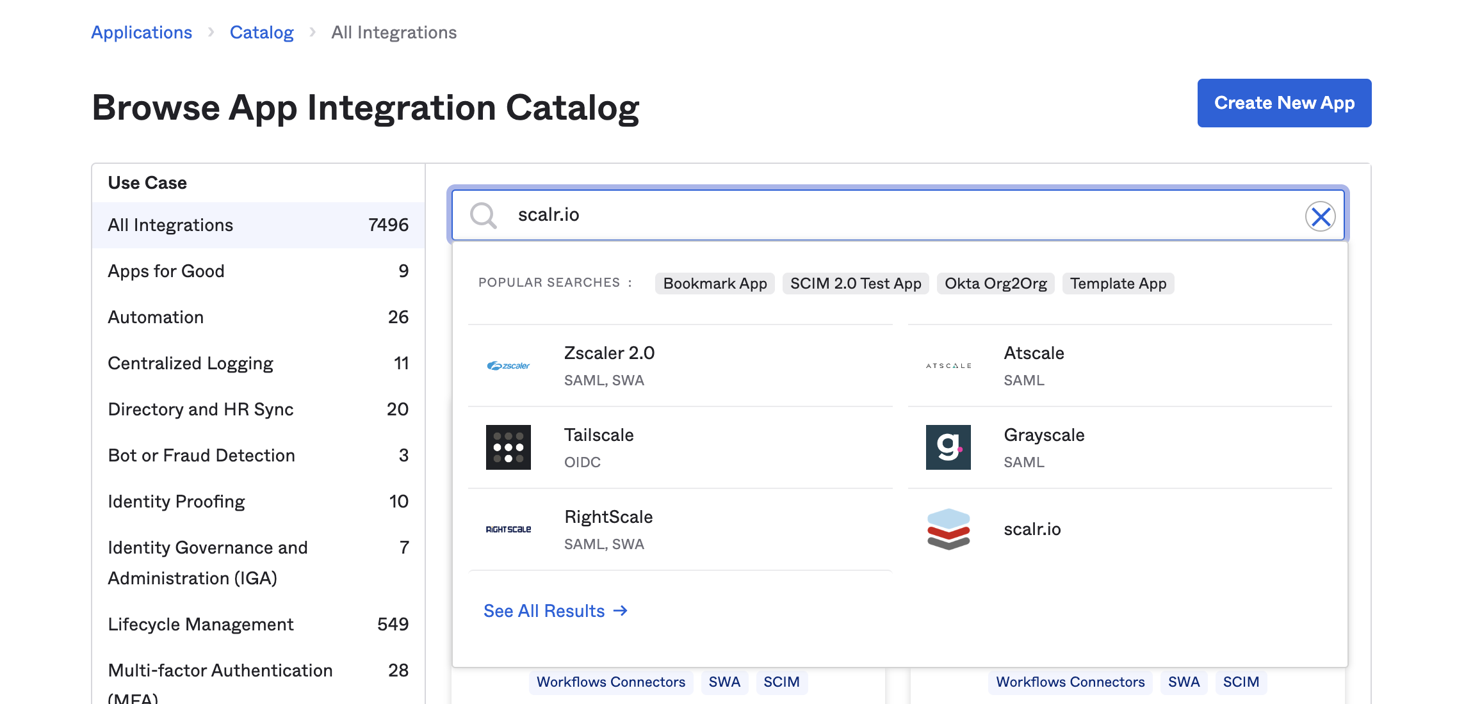Click the Grayscale 'g' logo
1473x704 pixels.
pos(948,447)
